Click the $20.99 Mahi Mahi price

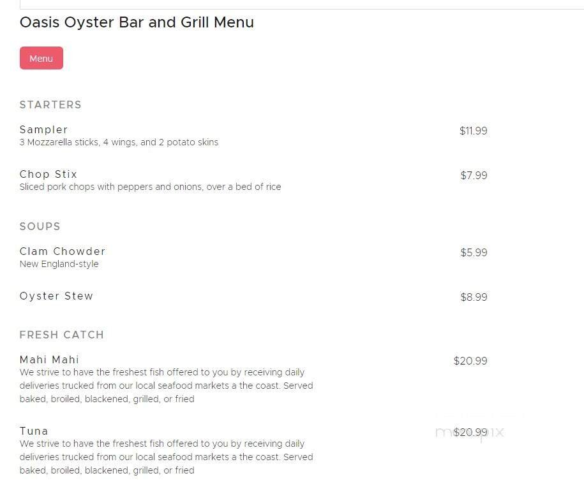pos(470,361)
